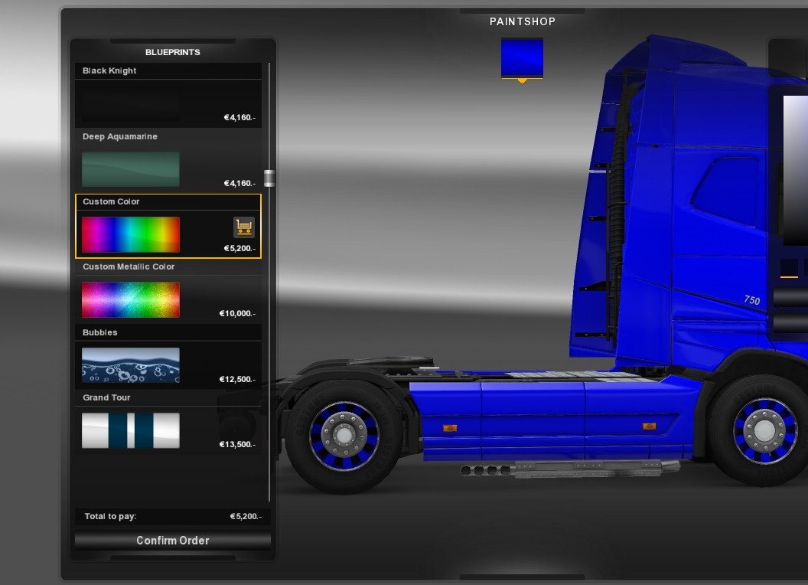Click the Total to pay amount
This screenshot has height=585, width=808.
coord(246,516)
